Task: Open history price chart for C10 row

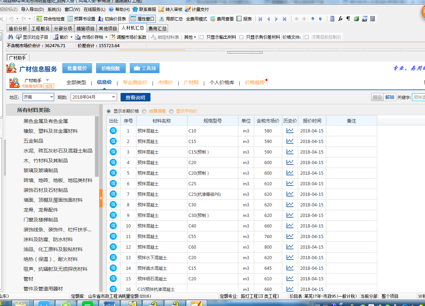Action: tap(290, 131)
